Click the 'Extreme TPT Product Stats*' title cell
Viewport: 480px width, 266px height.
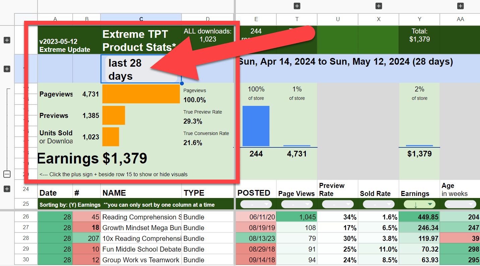pyautogui.click(x=141, y=40)
